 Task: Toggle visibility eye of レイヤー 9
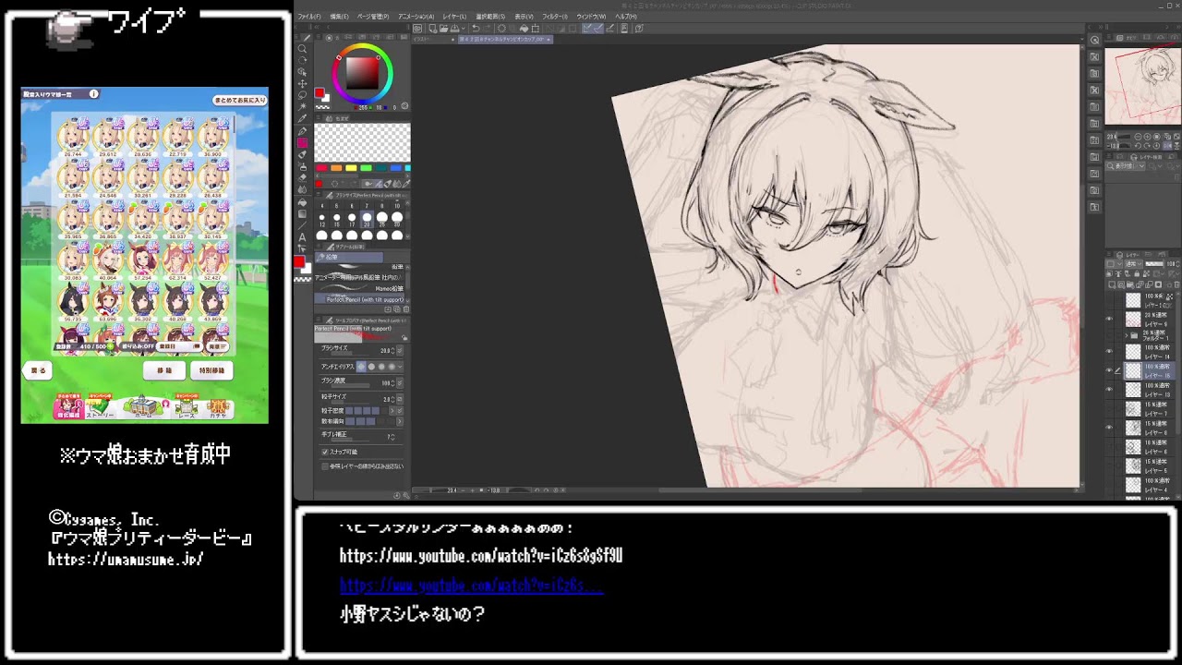1109,319
